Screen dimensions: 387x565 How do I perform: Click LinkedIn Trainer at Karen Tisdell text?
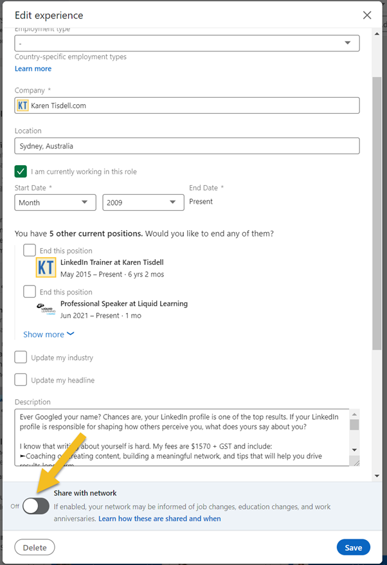[112, 262]
